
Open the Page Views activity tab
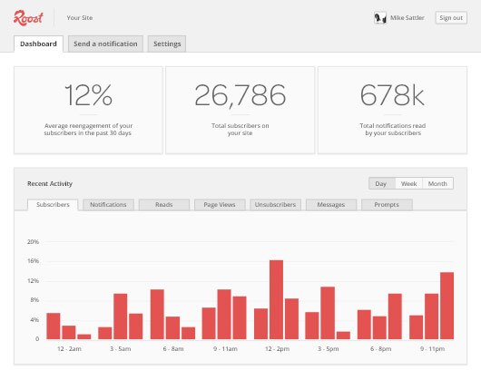pyautogui.click(x=220, y=205)
